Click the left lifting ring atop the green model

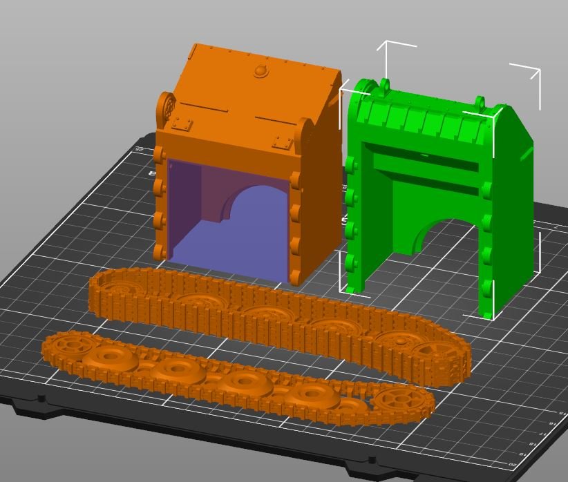385,86
